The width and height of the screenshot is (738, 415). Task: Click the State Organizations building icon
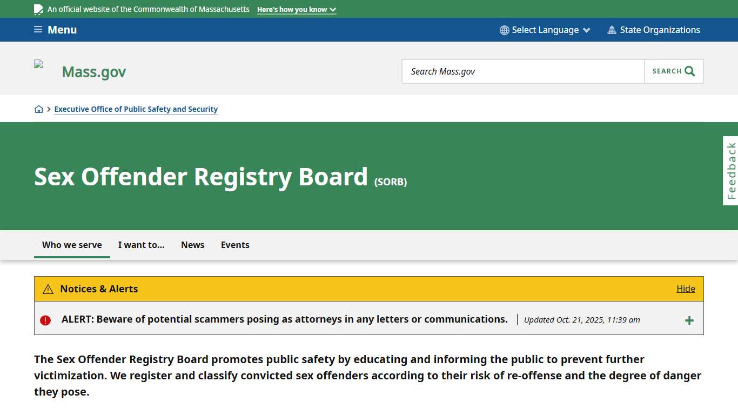pyautogui.click(x=612, y=30)
